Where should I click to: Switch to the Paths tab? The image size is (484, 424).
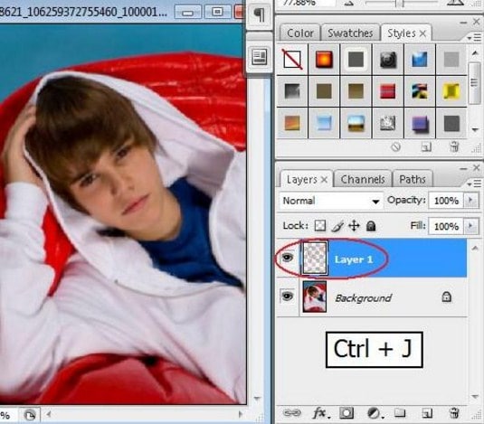[x=413, y=179]
